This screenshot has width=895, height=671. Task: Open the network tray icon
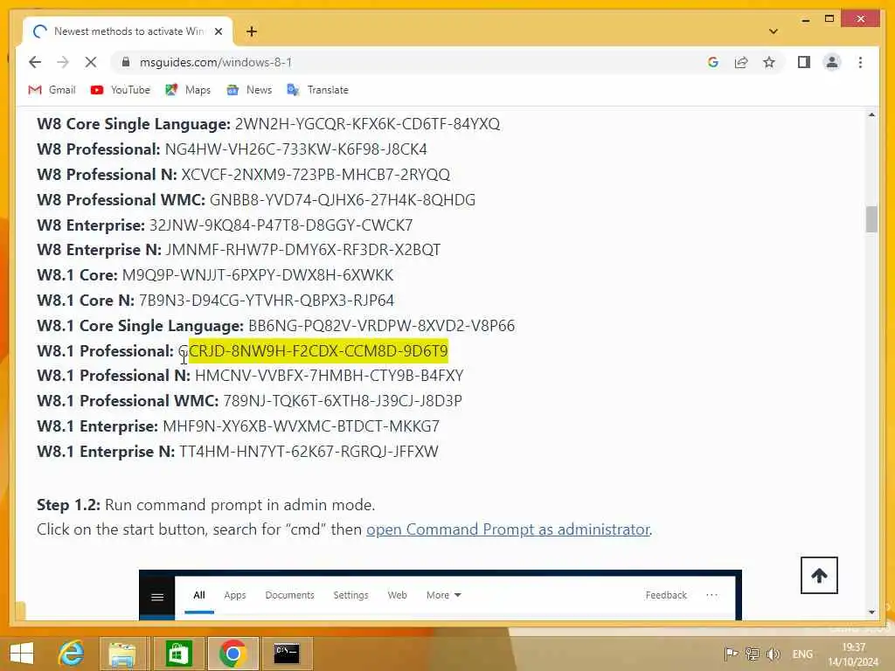pyautogui.click(x=753, y=654)
